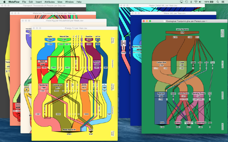Screen dimensions: 228x142
Task: Click the battery status in menu bar
Action: [209, 2]
